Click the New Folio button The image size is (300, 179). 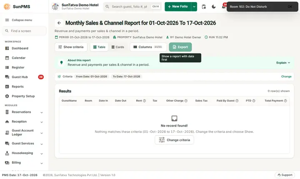pos(178,7)
